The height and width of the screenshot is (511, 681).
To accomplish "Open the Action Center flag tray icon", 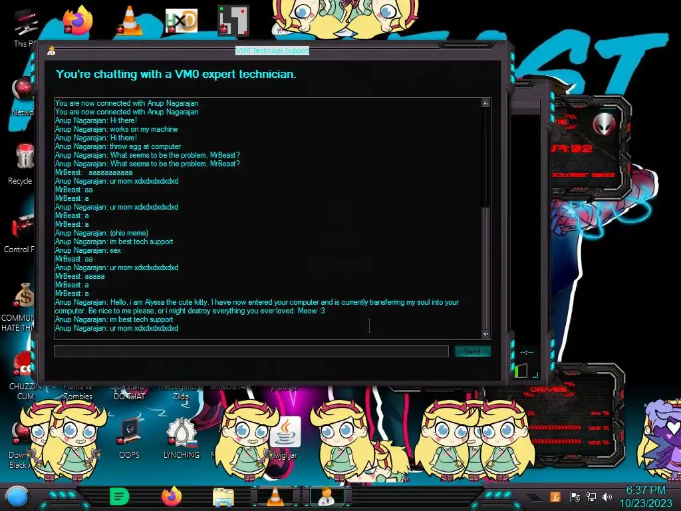I will [x=575, y=496].
